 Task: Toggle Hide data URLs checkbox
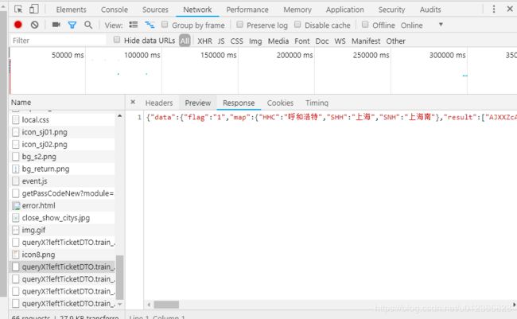pos(117,40)
